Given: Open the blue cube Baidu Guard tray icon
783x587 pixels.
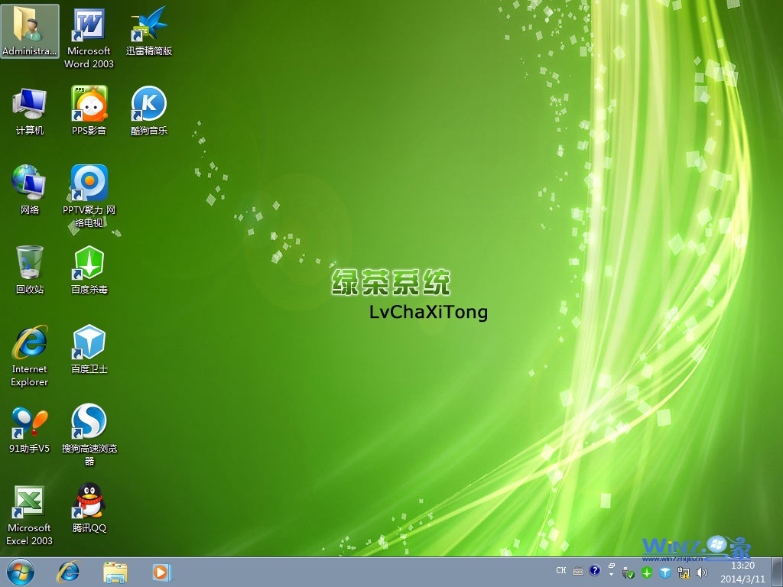Looking at the screenshot, I should pos(664,572).
